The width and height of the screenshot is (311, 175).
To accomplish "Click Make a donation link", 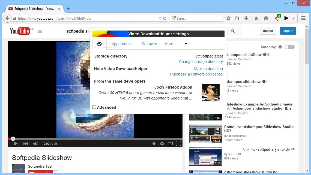I will coord(208,69).
